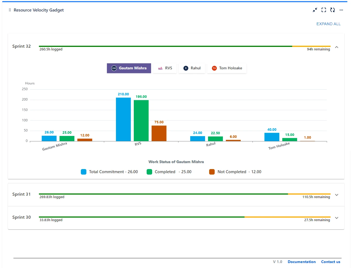Refresh the Resource Velocity Gadget
355x268 pixels.
333,10
